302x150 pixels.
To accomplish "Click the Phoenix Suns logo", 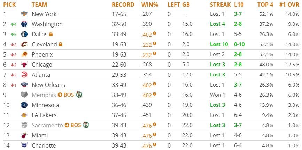I will click(24, 55).
